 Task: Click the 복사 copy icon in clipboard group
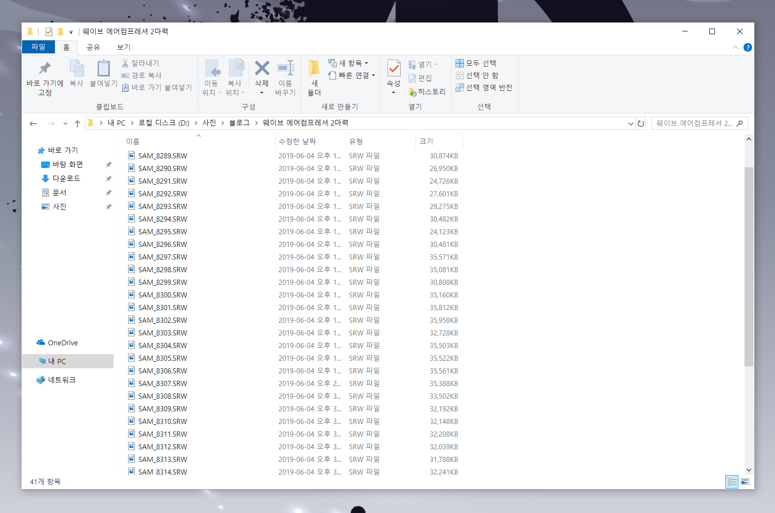click(x=76, y=68)
